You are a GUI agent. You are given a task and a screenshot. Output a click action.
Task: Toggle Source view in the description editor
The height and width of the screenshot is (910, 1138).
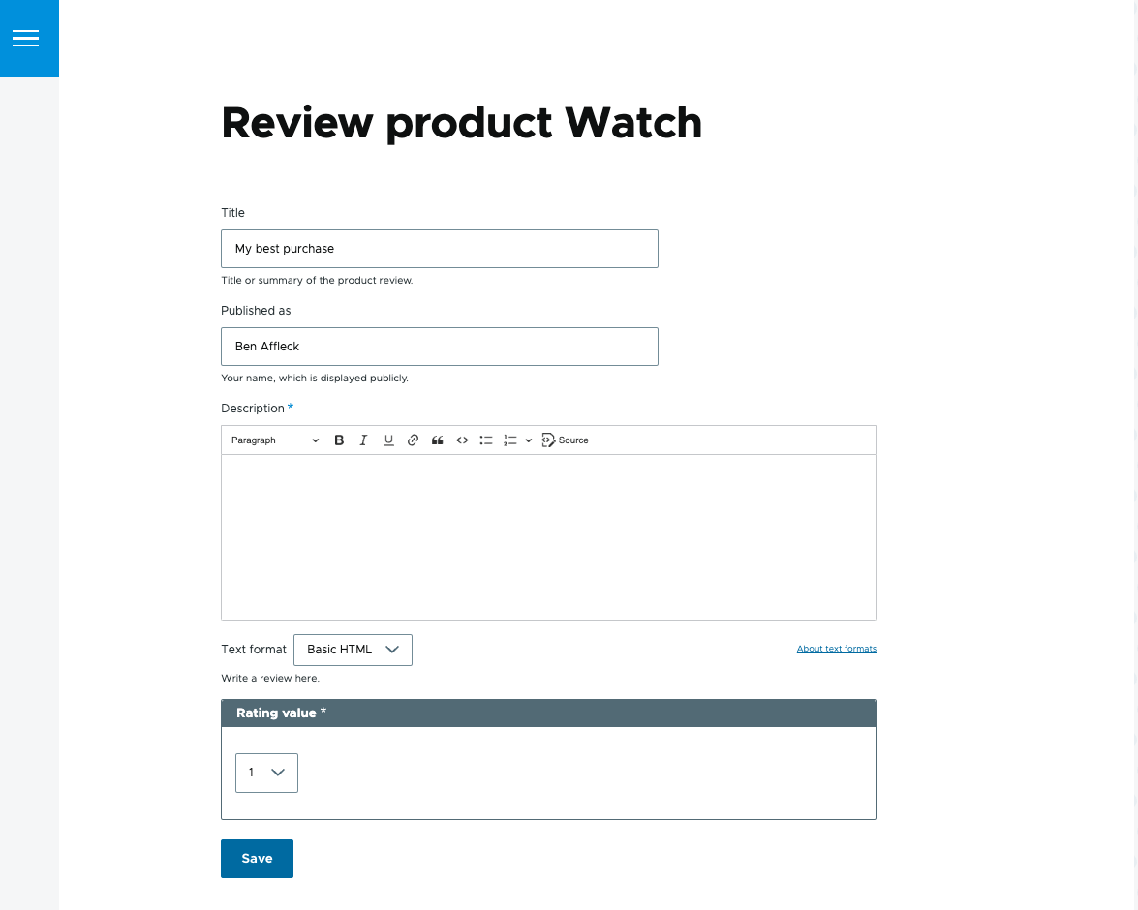[565, 440]
